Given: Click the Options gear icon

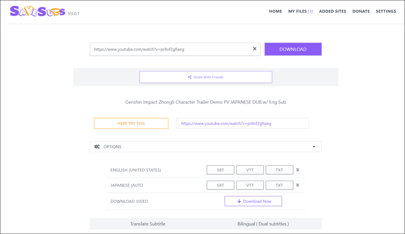Looking at the screenshot, I should [97, 147].
